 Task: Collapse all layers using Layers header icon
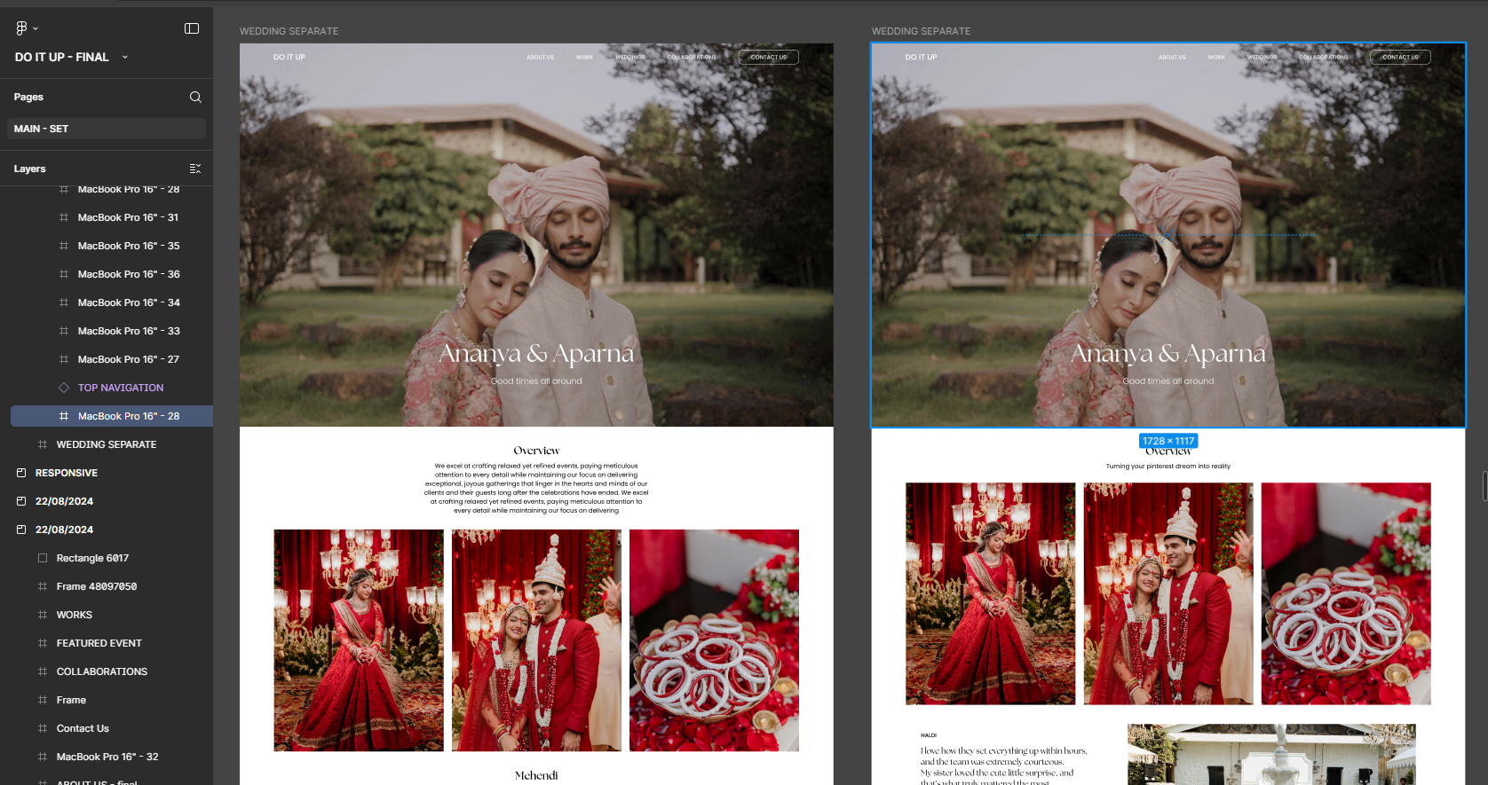click(195, 169)
